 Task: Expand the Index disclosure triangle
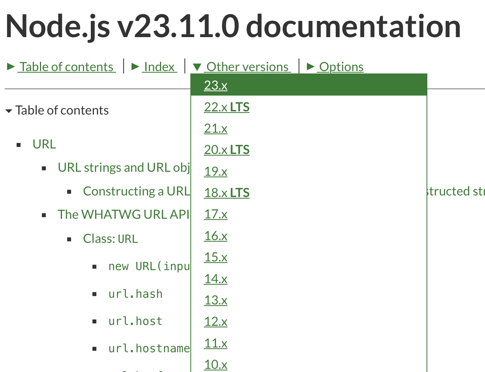pos(159,67)
